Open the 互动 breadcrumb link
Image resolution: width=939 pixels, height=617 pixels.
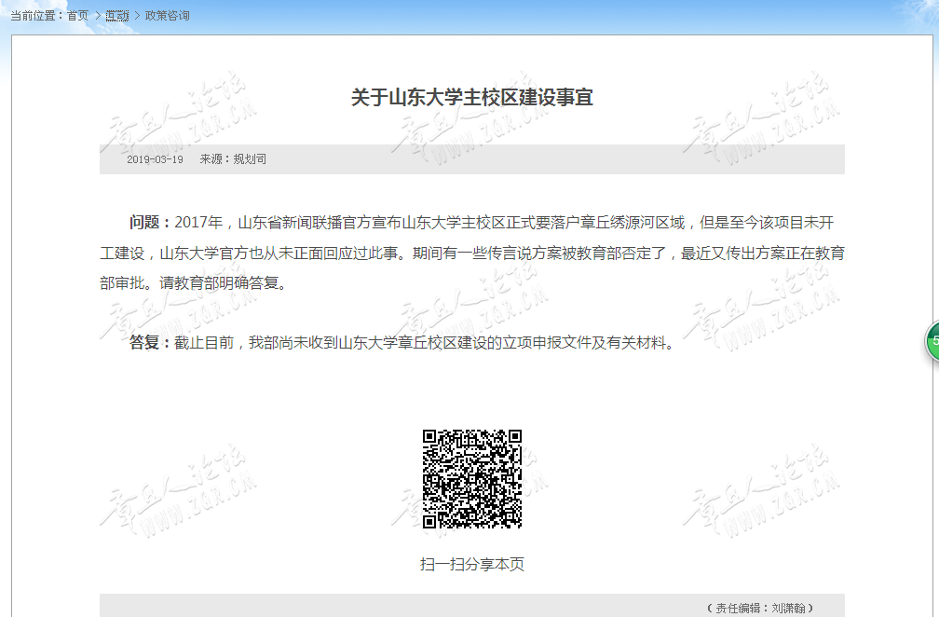pos(116,16)
